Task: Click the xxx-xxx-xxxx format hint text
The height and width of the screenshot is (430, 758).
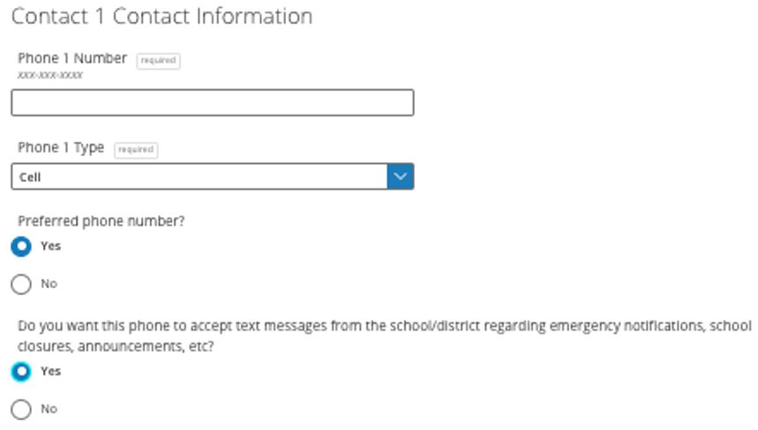Action: coord(50,76)
